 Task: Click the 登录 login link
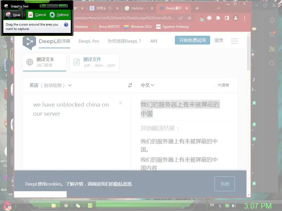point(219,40)
